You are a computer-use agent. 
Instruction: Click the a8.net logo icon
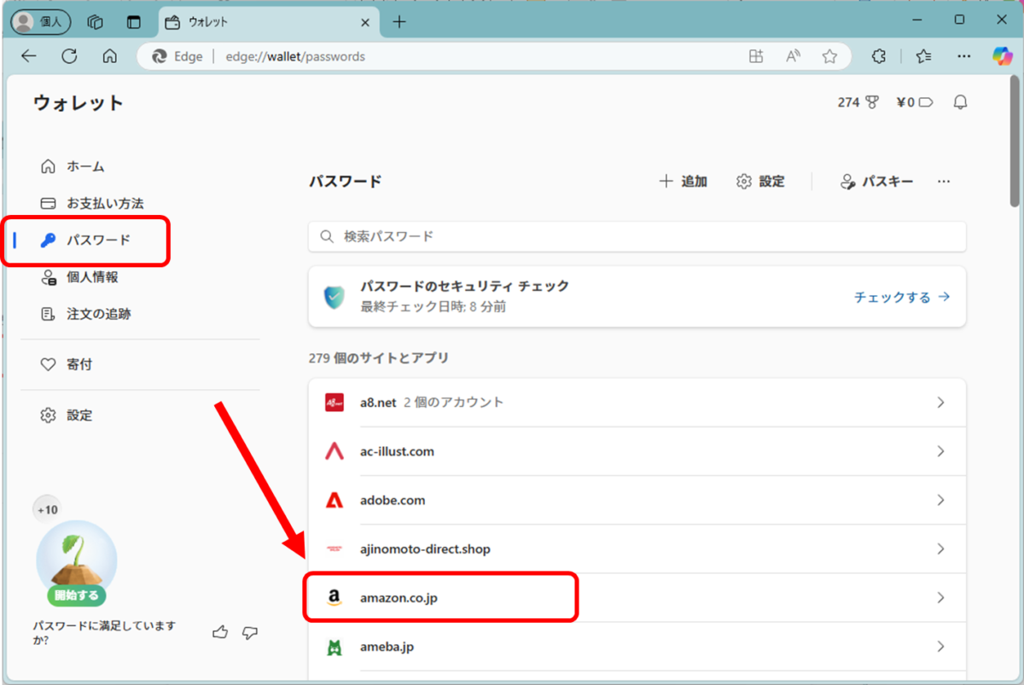point(335,403)
